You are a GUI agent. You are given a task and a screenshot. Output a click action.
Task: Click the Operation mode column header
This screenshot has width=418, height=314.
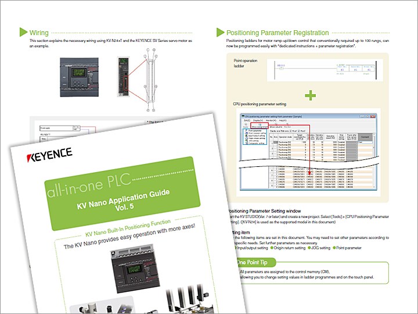click(285, 137)
